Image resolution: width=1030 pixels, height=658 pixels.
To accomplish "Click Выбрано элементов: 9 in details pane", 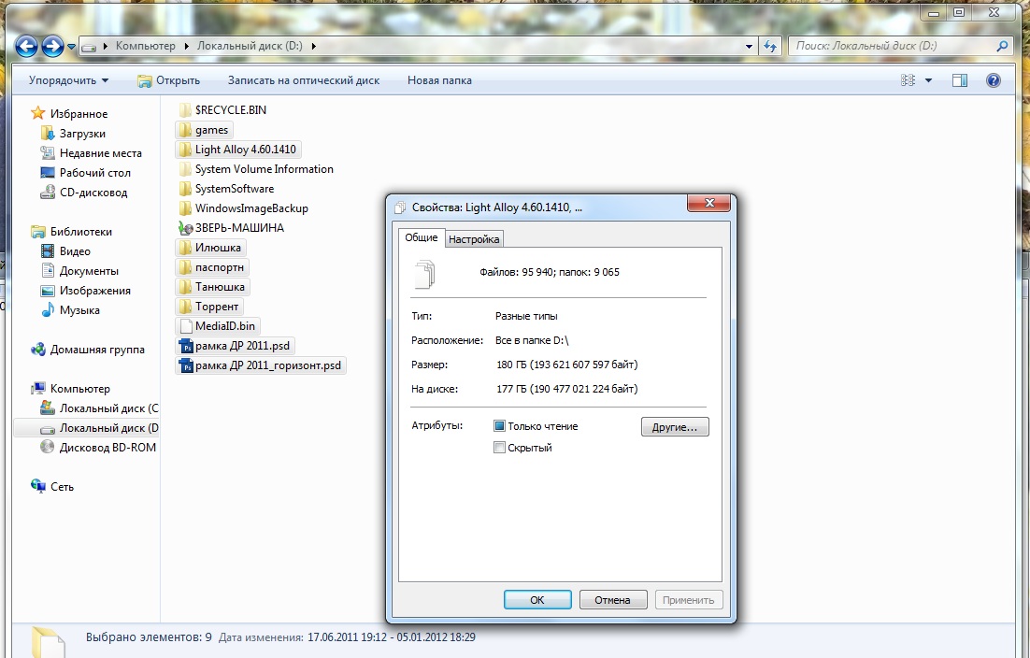I will coord(149,637).
